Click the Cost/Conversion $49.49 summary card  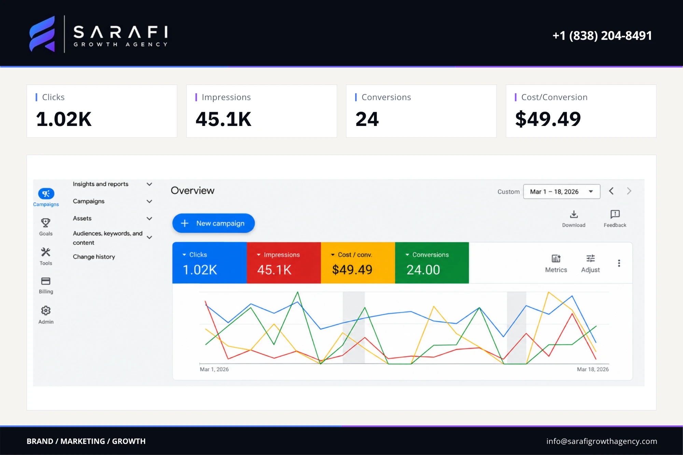point(581,111)
